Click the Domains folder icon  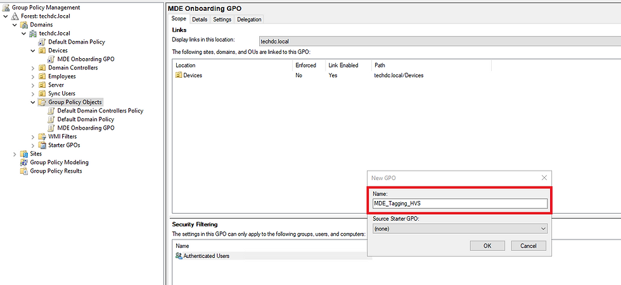pos(24,25)
